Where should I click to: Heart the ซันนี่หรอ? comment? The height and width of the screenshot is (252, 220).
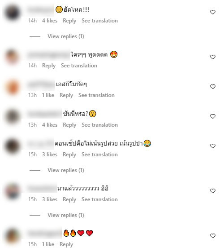point(213,116)
